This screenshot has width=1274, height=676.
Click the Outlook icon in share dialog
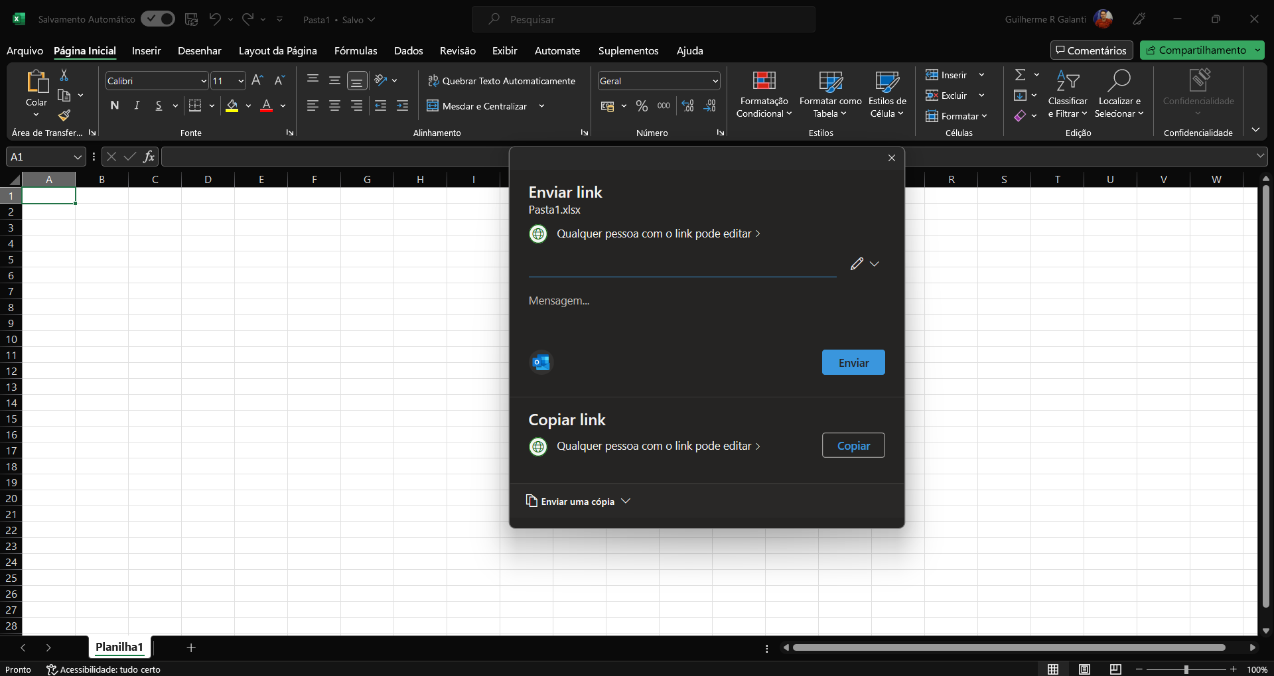tap(541, 362)
